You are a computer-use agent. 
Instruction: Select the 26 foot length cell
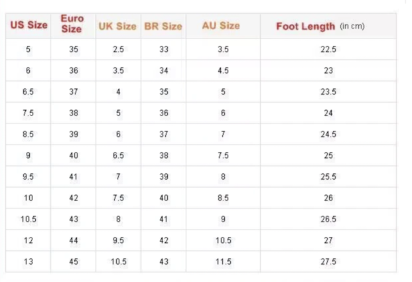pyautogui.click(x=328, y=198)
